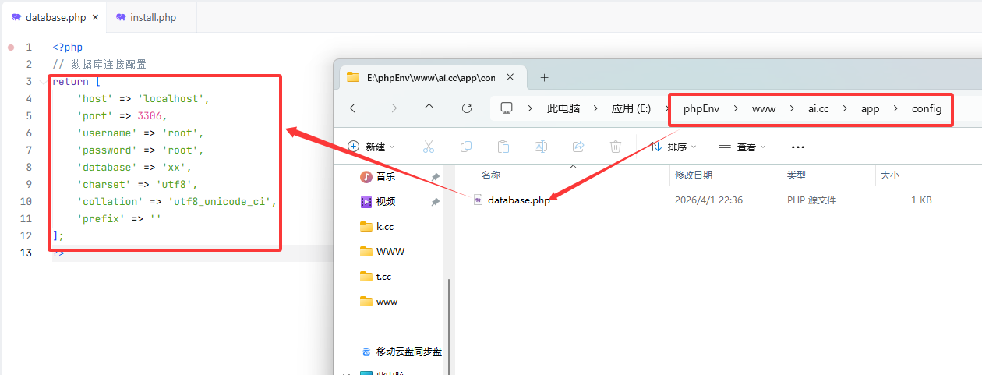982x375 pixels.
Task: Expand chevron after app breadcrumb
Action: (895, 108)
